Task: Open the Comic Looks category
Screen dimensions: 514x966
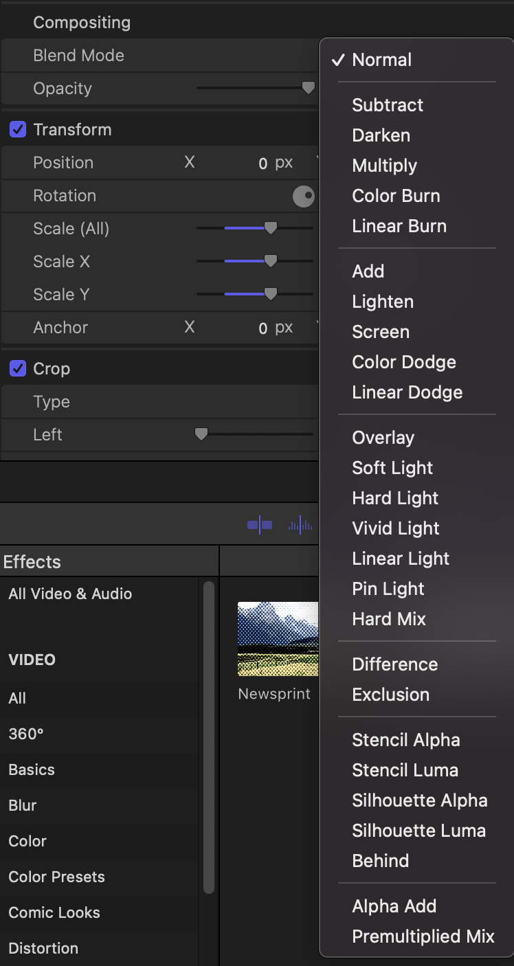Action: coord(54,912)
